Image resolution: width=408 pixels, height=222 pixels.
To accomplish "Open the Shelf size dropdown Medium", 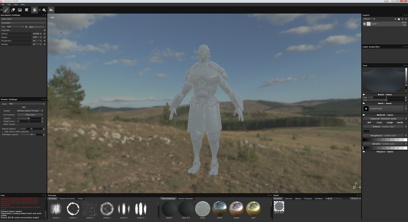I will click(355, 199).
